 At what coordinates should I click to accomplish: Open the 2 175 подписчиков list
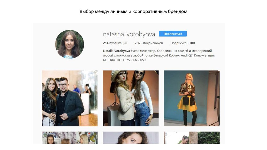click(149, 43)
